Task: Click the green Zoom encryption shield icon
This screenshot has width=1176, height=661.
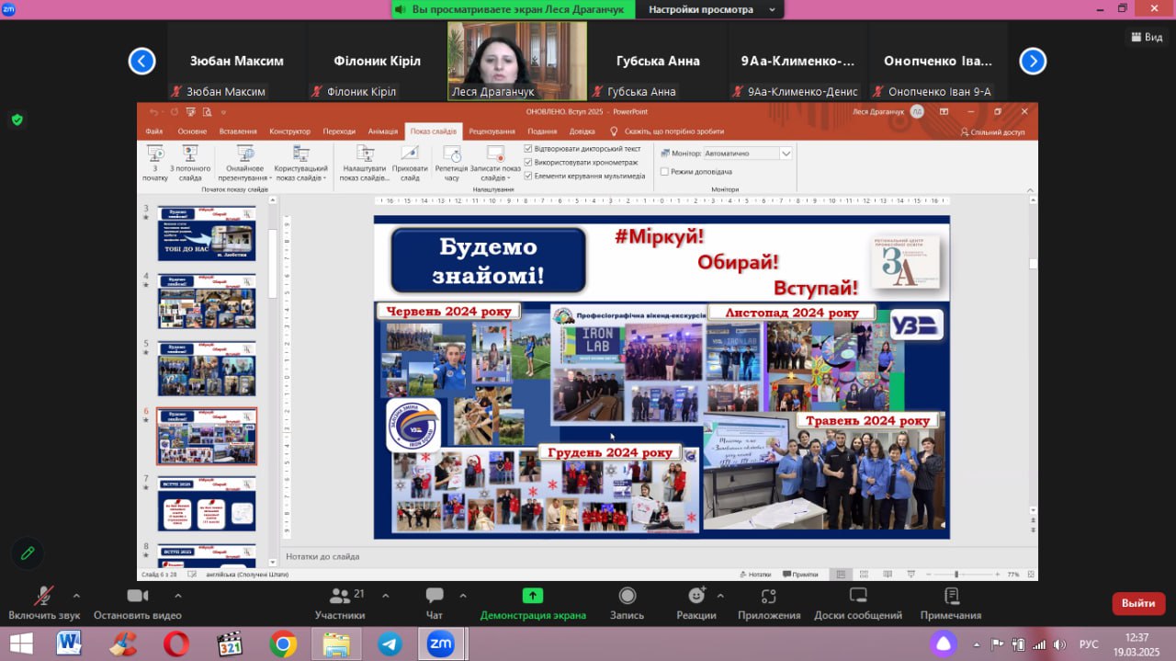Action: click(x=17, y=120)
